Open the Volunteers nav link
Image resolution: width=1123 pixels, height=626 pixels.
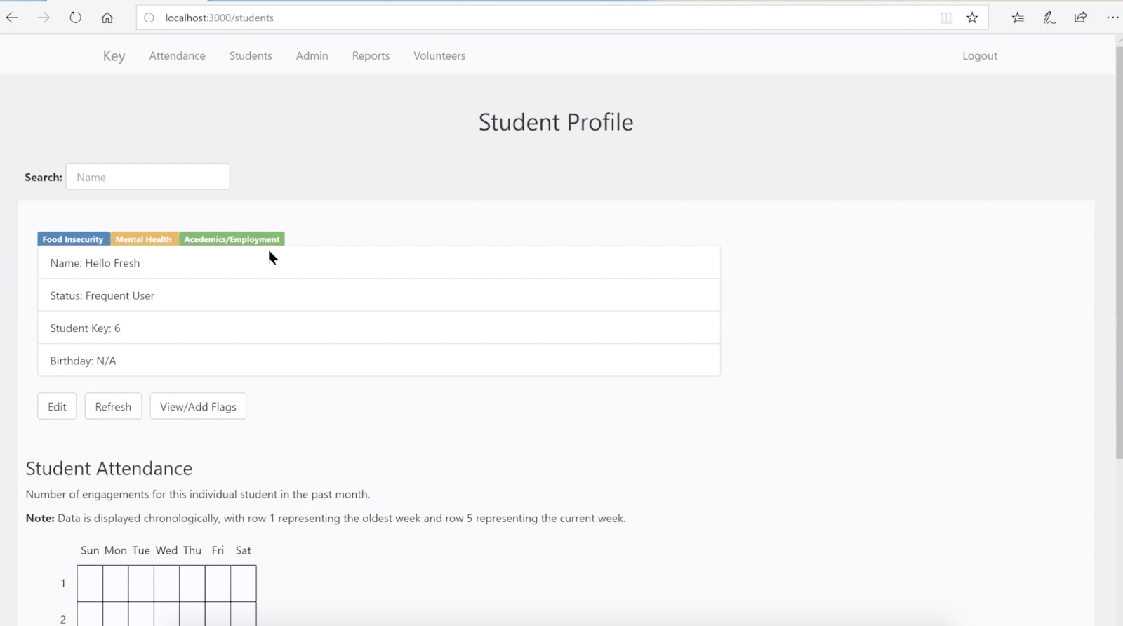click(439, 55)
